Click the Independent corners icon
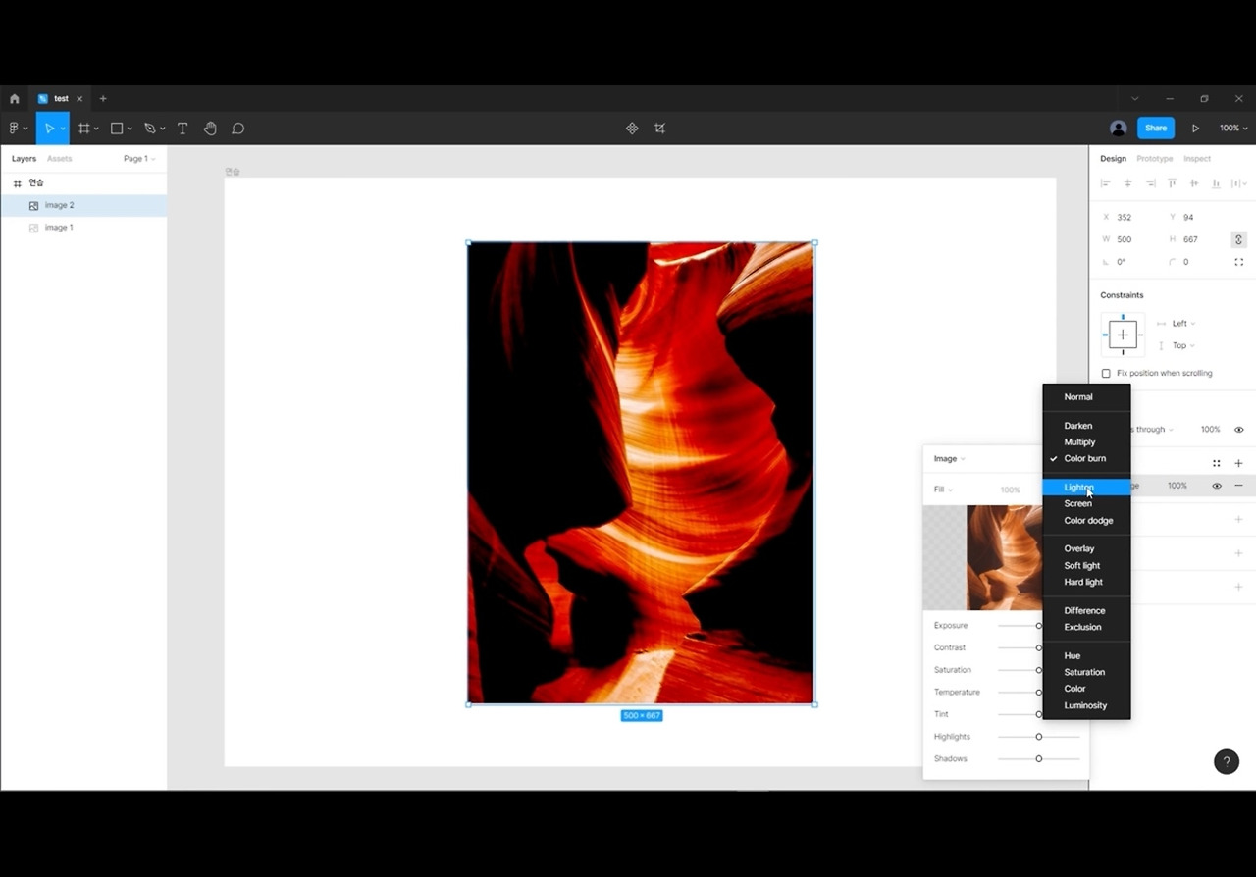The height and width of the screenshot is (877, 1256). 1238,262
